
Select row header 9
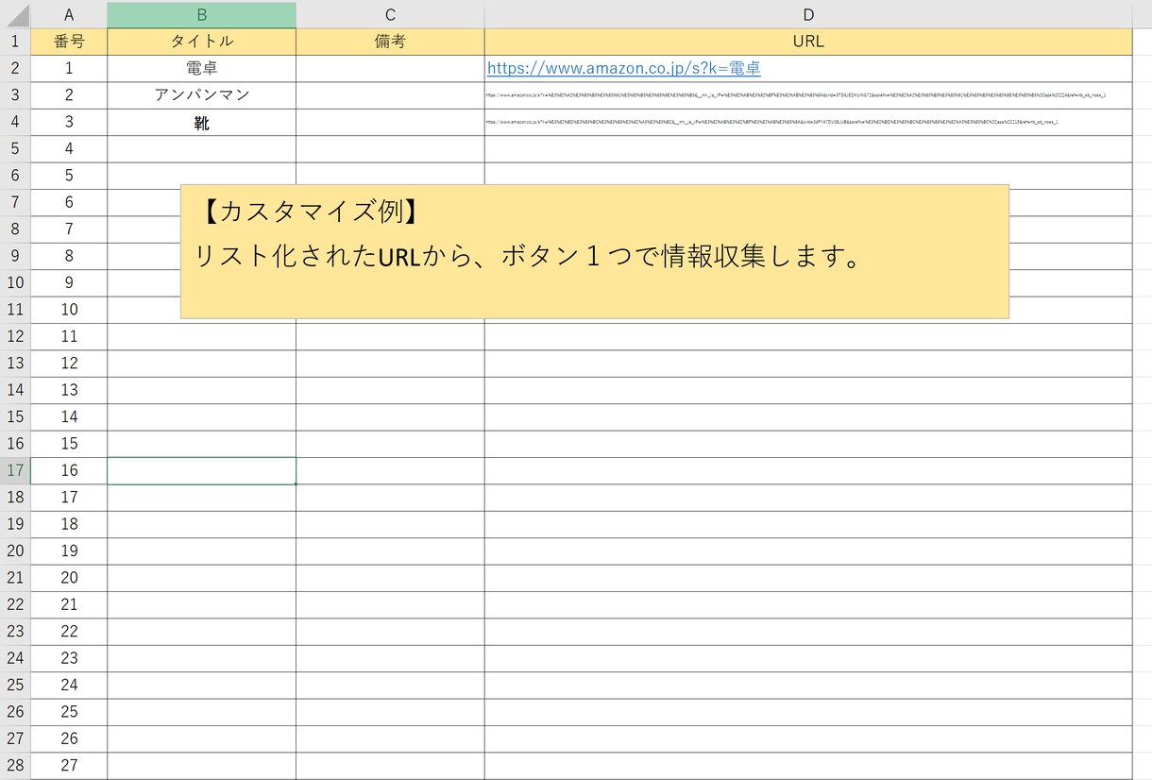click(15, 256)
